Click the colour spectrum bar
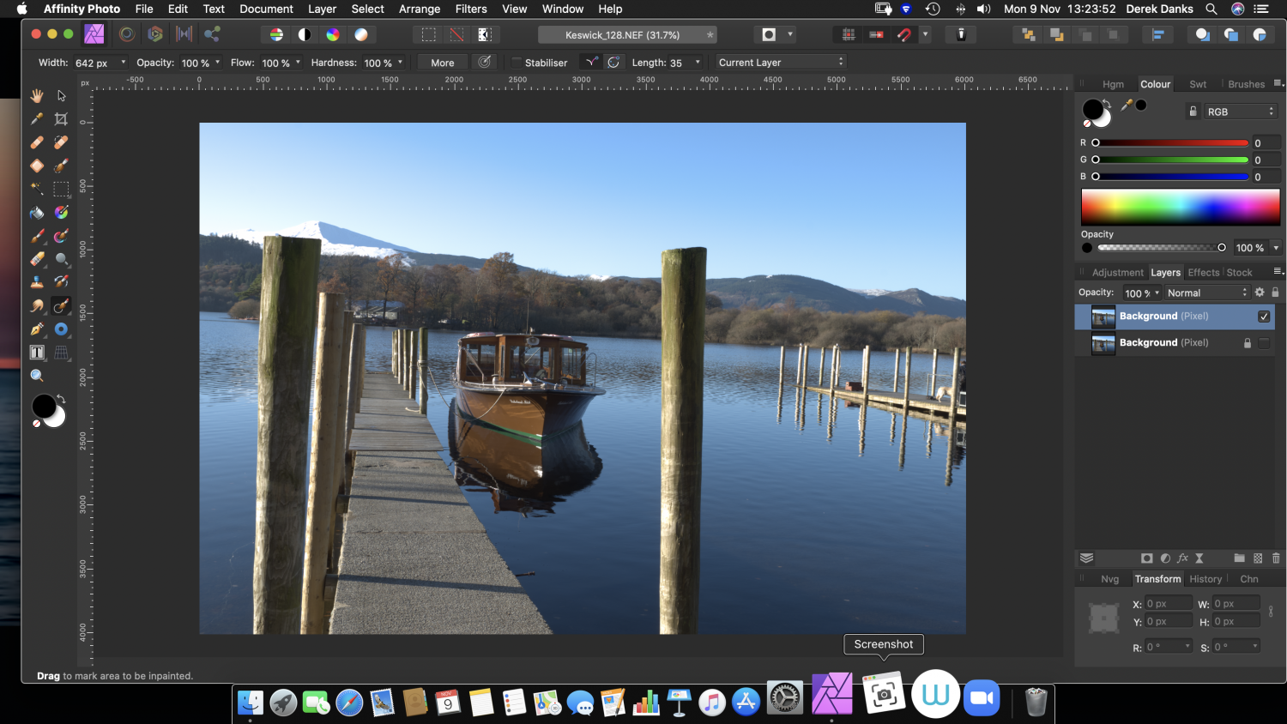Image resolution: width=1287 pixels, height=724 pixels. pos(1180,208)
